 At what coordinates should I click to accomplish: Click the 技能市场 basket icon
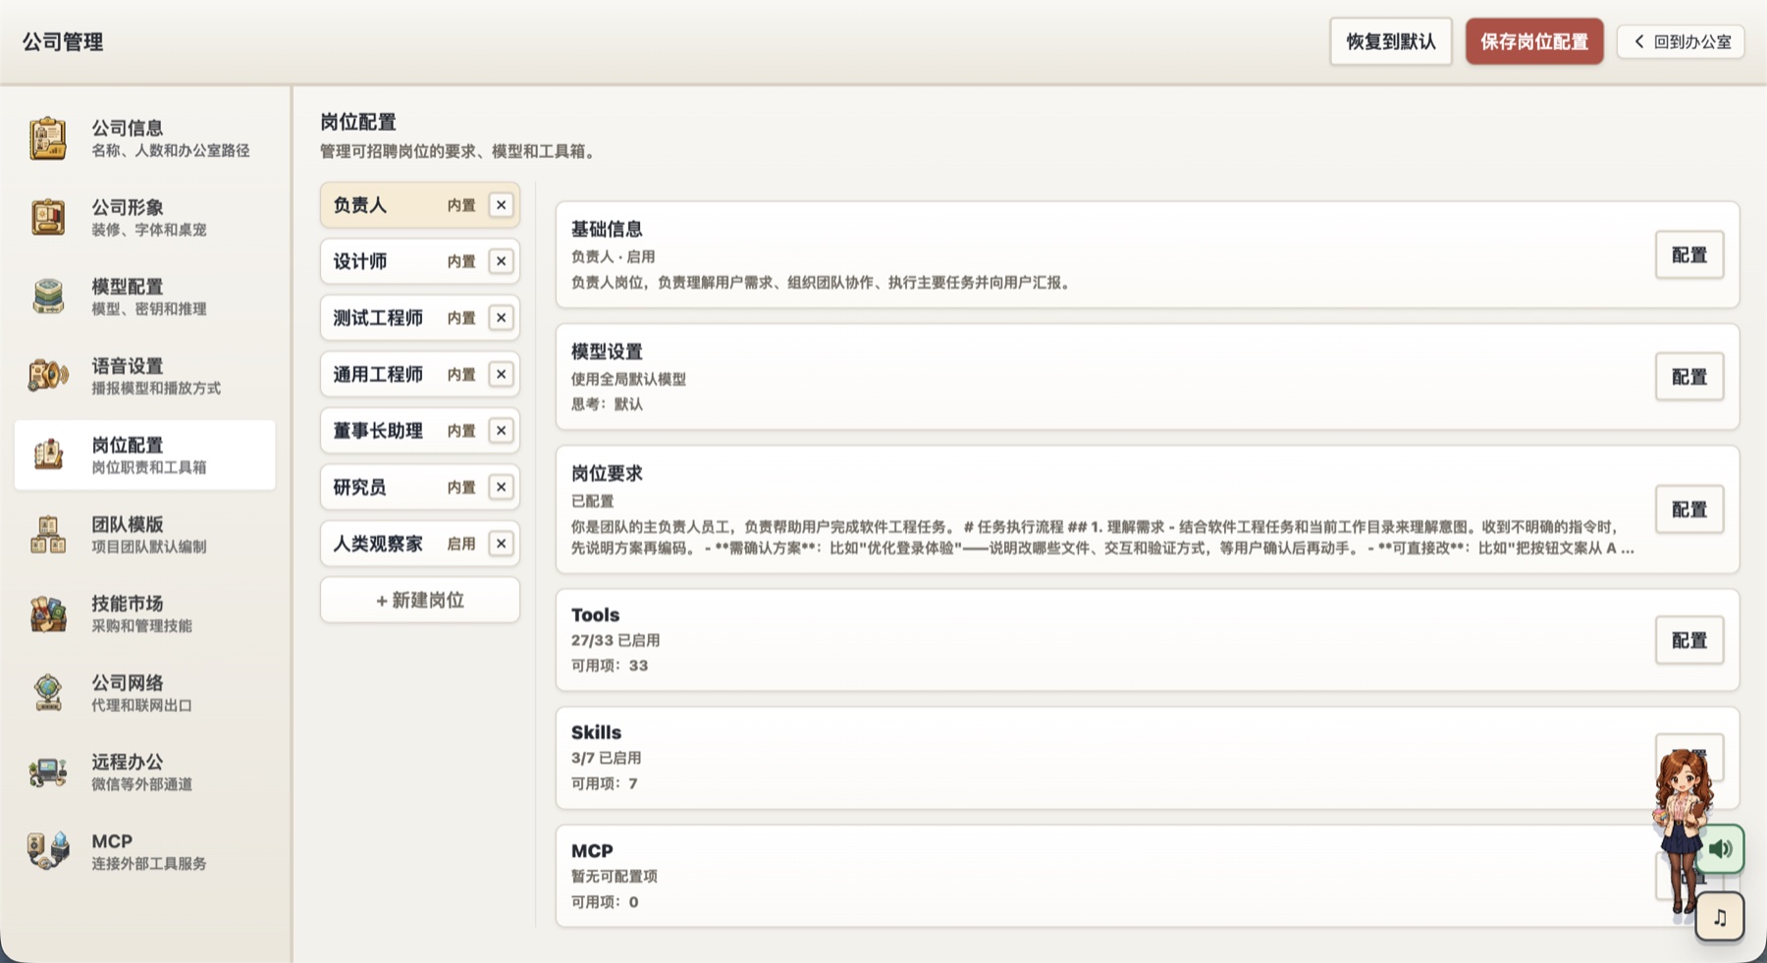(x=47, y=614)
